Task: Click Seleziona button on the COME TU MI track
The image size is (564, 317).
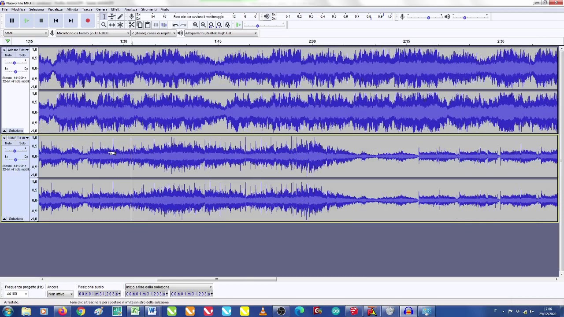Action: (16, 219)
